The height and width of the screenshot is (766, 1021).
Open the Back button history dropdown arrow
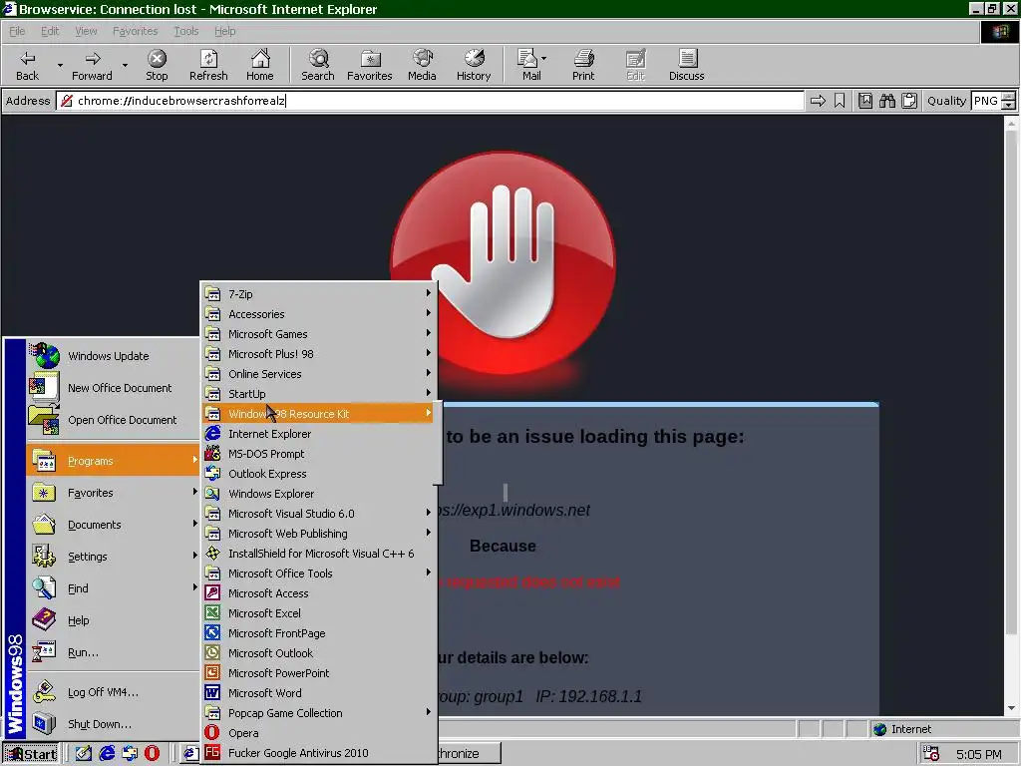[60, 65]
